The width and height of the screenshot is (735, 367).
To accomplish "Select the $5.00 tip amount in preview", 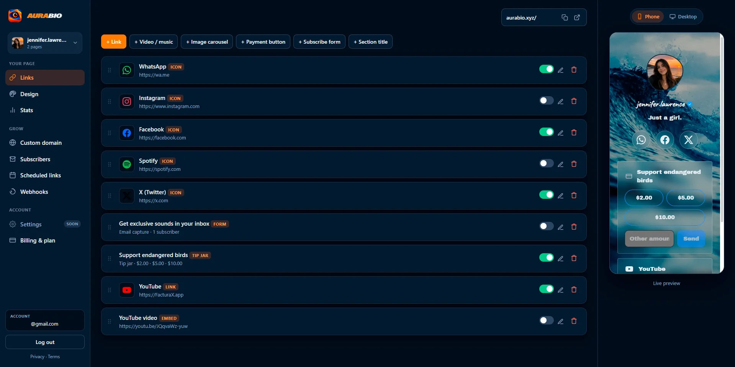I will pyautogui.click(x=686, y=198).
